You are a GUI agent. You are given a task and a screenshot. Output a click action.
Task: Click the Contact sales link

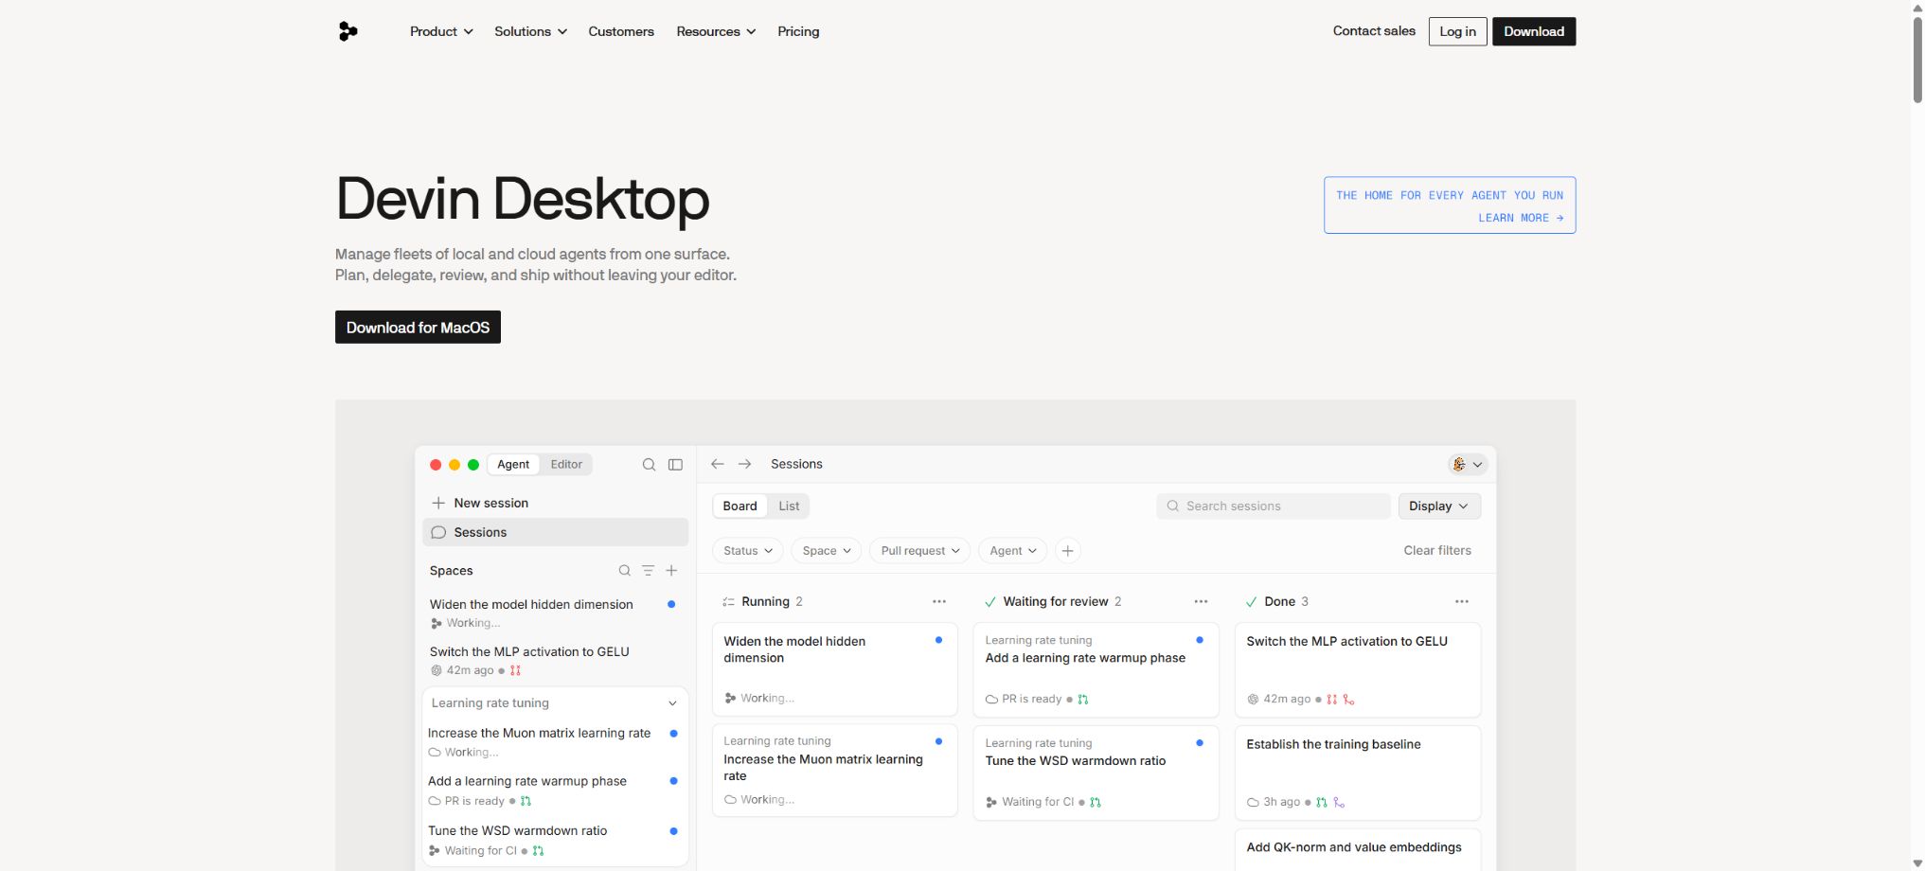(1374, 31)
